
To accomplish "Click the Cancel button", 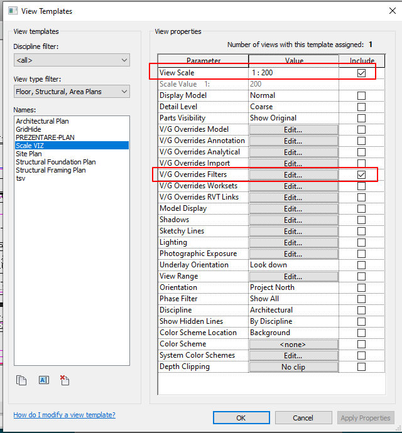I will [303, 418].
